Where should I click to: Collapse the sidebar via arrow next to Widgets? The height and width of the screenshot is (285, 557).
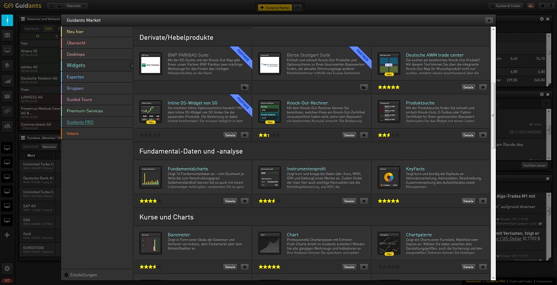pos(131,66)
